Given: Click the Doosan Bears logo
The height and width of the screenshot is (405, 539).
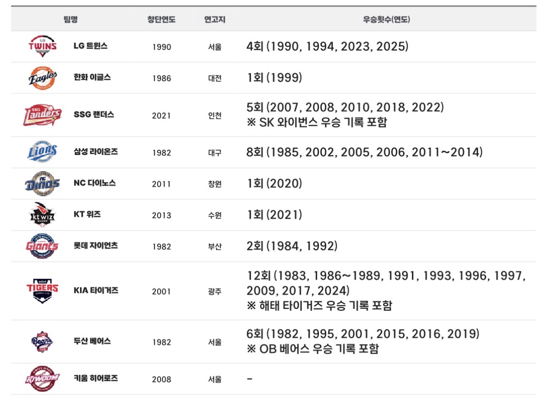Looking at the screenshot, I should coord(42,341).
